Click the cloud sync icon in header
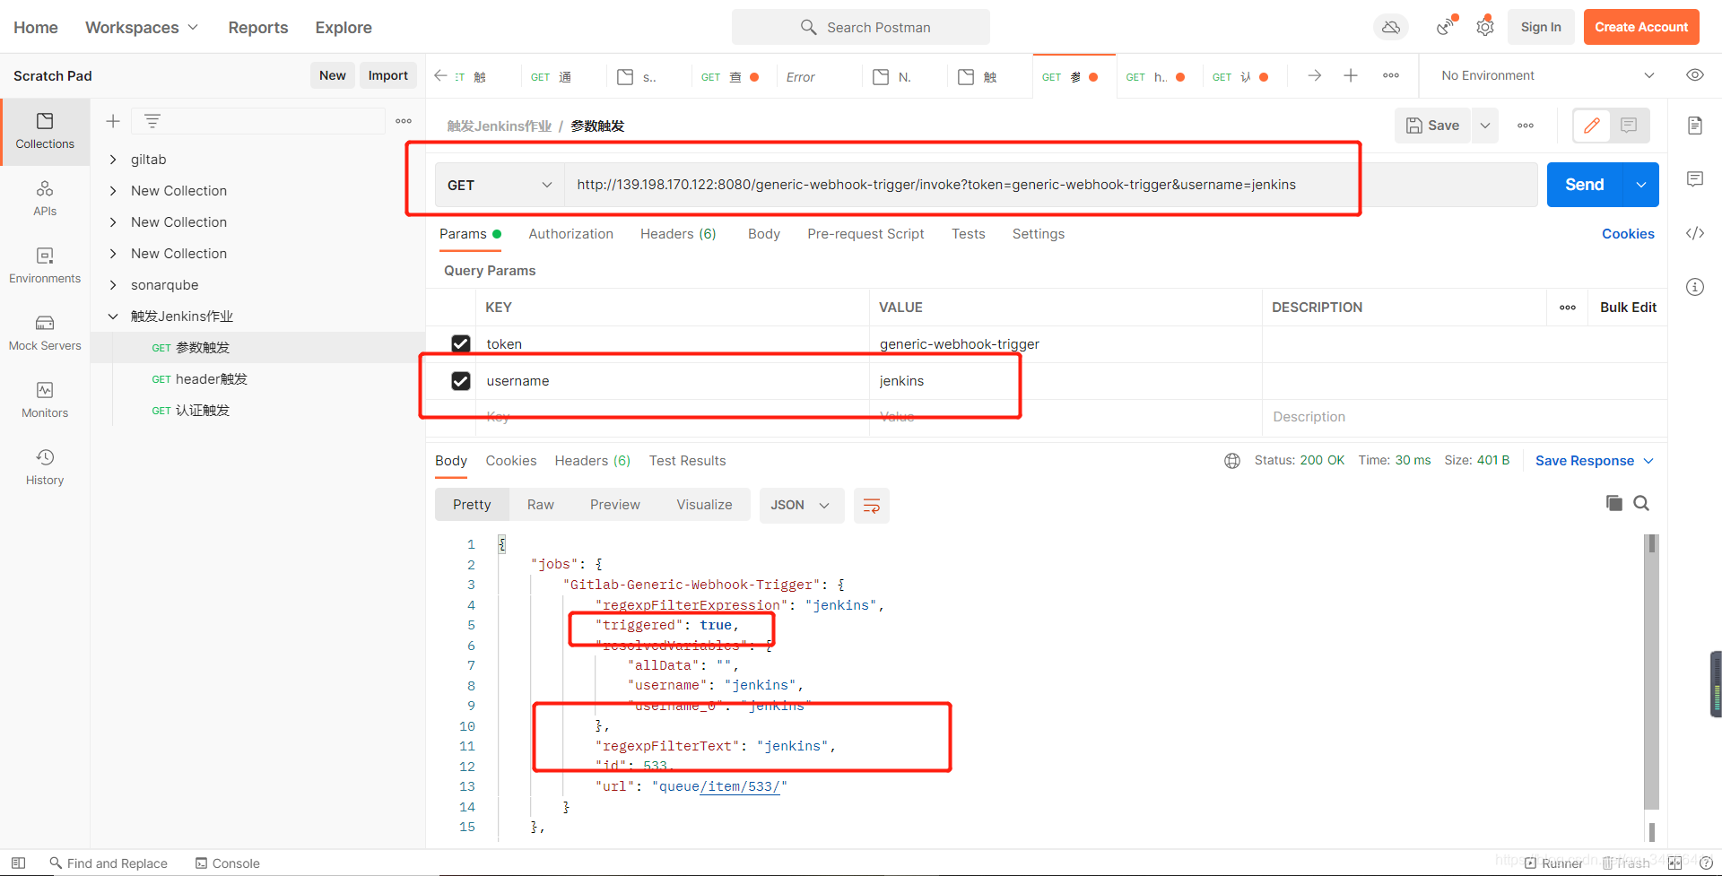Viewport: 1722px width, 876px height. [1391, 28]
